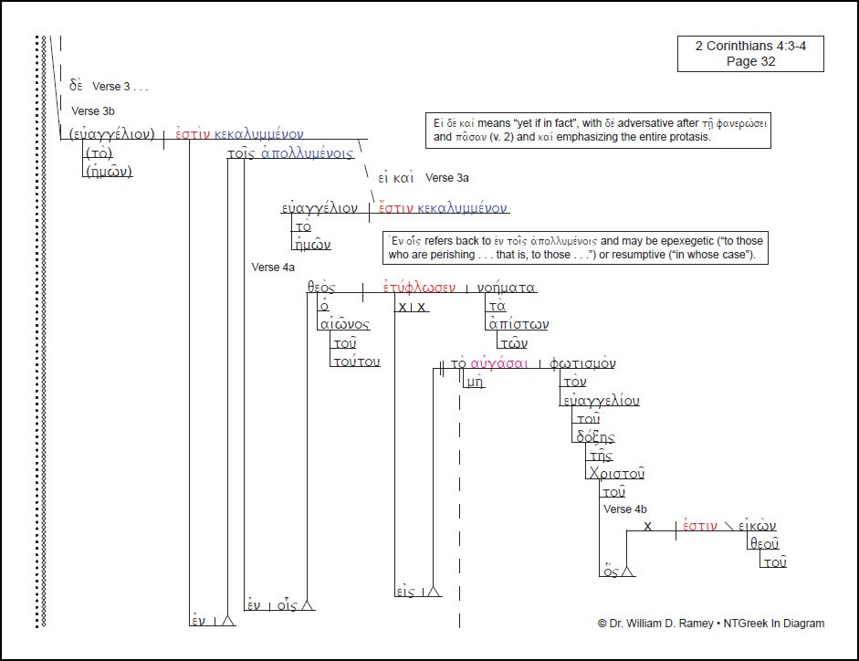Open the note beginning "Εἰ δὲ καὶ means"
This screenshot has height=661, width=859.
coord(598,131)
